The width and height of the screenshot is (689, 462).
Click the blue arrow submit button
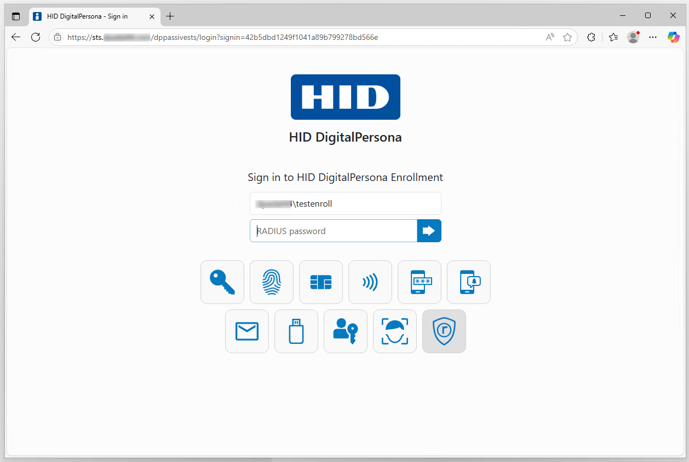click(x=429, y=231)
